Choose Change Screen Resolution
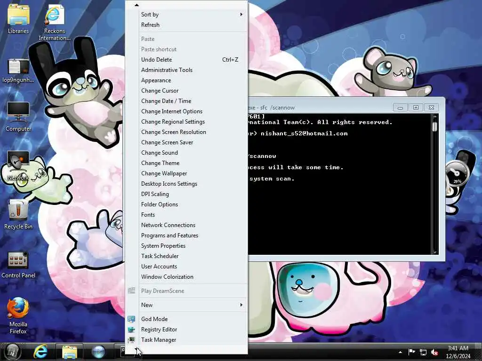The height and width of the screenshot is (361, 482). tap(186, 132)
